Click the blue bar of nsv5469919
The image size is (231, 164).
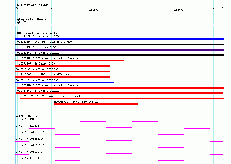click(x=65, y=82)
